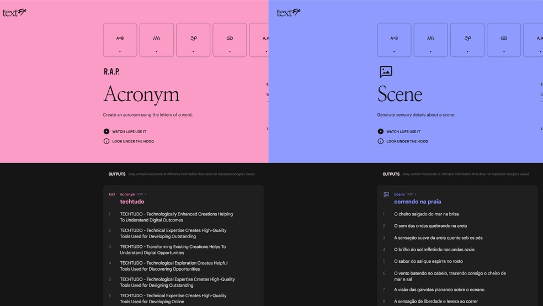Click the small R.A.P. icon in outputs card
The width and height of the screenshot is (543, 306).
pos(112,194)
